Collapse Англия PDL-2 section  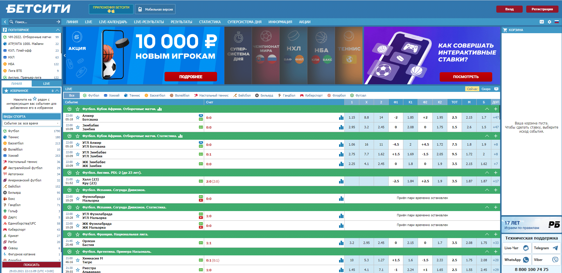coord(487,173)
